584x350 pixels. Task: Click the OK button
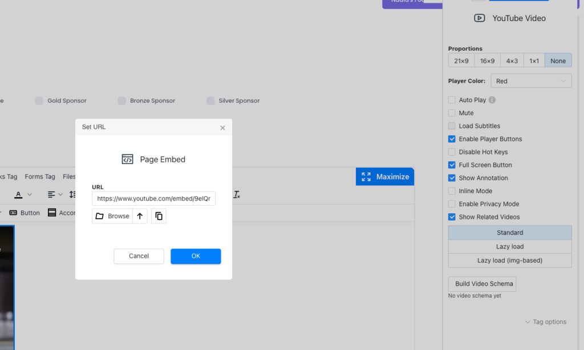click(x=196, y=256)
